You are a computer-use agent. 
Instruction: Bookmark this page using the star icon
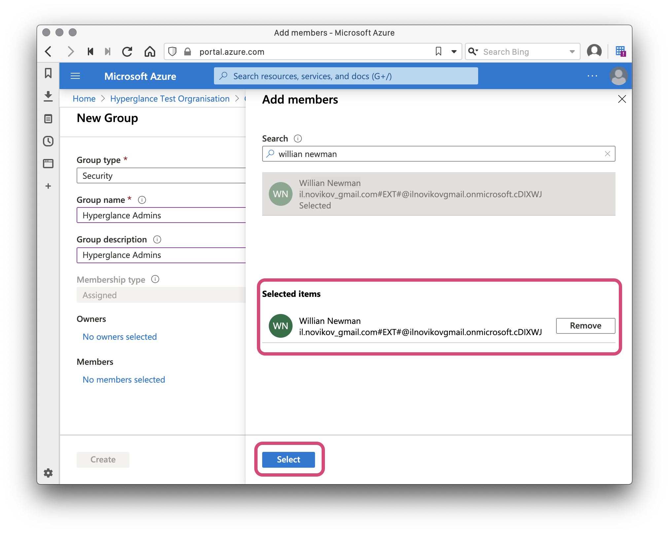tap(439, 51)
